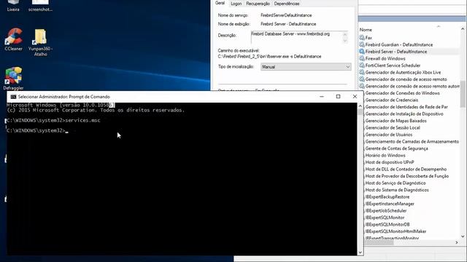Select Gerenciador de Conexões do Windows
The image size is (467, 262).
pos(402,93)
